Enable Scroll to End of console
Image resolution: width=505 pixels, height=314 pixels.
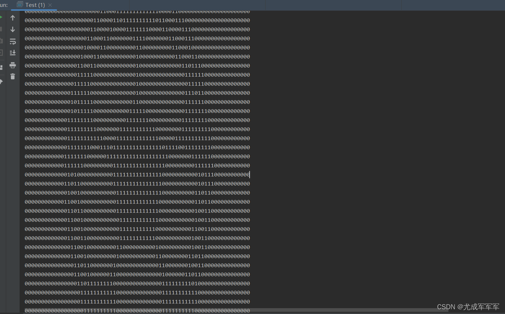click(x=13, y=53)
